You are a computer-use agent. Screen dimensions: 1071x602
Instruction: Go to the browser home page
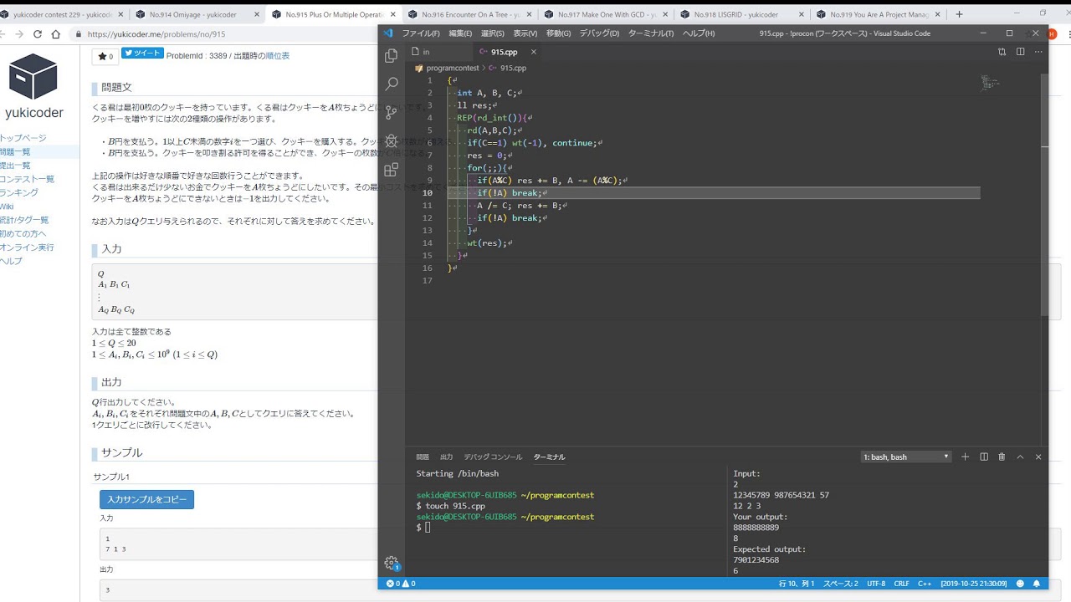pyautogui.click(x=55, y=34)
